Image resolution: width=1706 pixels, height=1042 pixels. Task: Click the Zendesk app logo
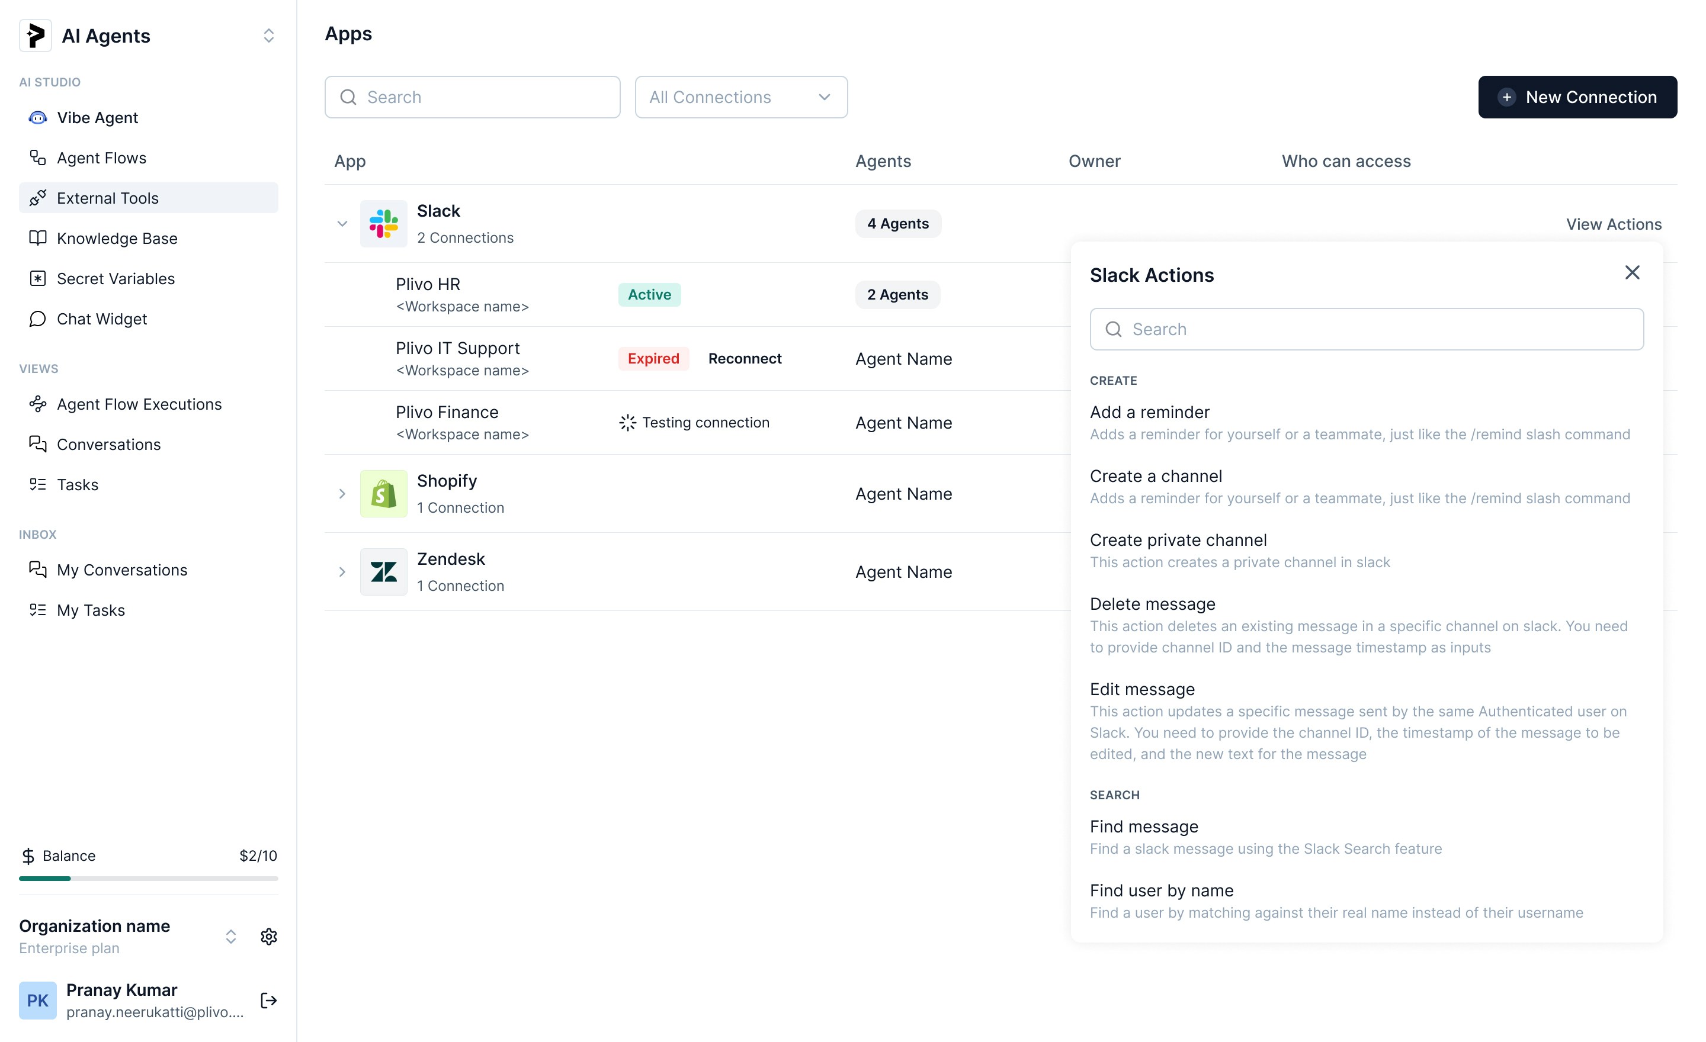click(x=383, y=572)
